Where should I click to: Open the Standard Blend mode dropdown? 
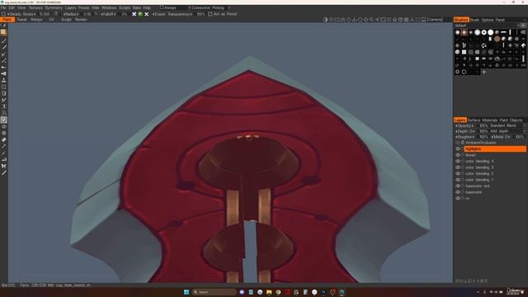[x=507, y=125]
